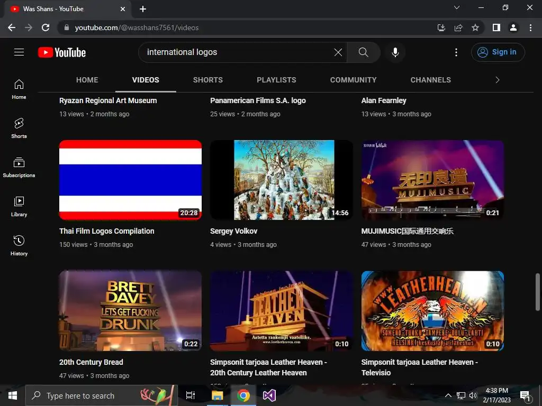Click the magnifier search button
This screenshot has width=542, height=406.
(363, 52)
